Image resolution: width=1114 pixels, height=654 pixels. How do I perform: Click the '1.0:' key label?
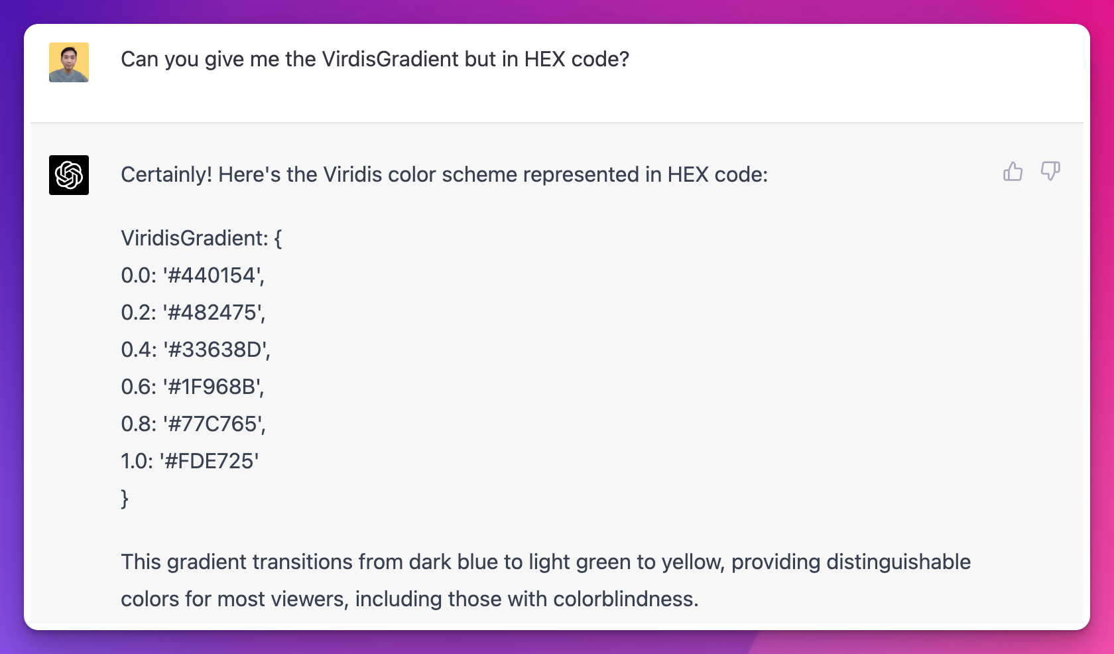[137, 461]
